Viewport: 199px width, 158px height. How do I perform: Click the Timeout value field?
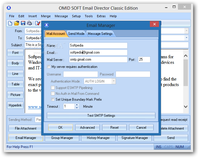coord(69,106)
